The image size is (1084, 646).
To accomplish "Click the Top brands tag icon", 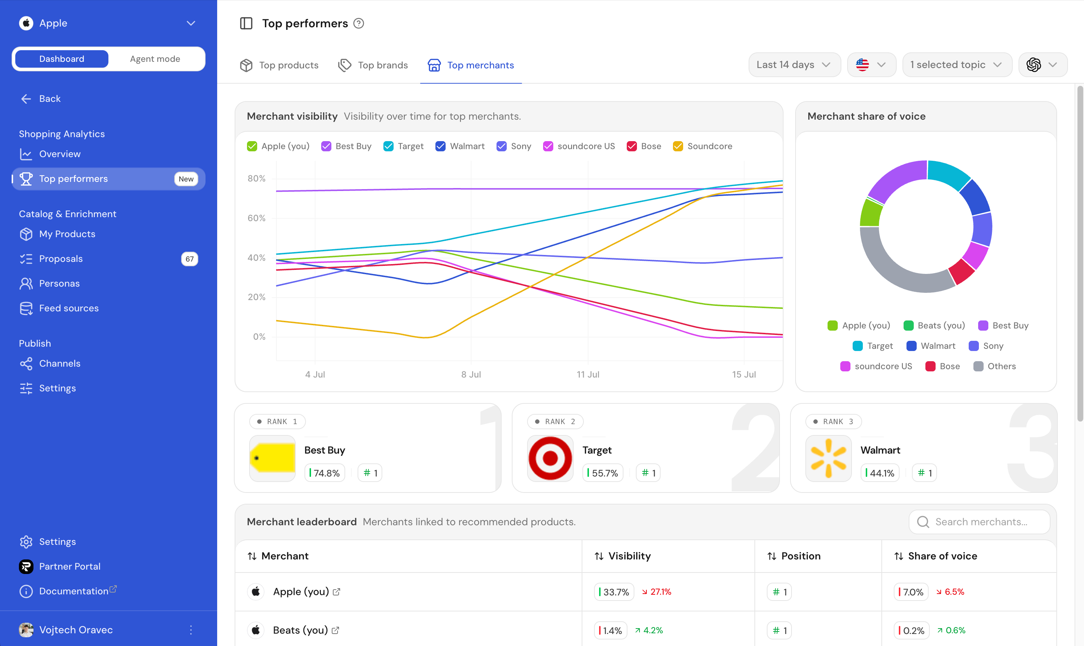I will click(x=345, y=65).
